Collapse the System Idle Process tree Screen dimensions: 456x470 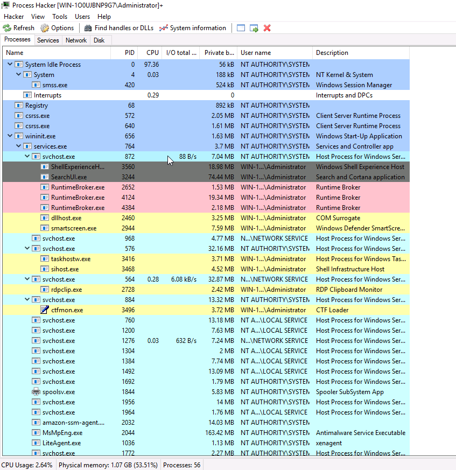point(10,64)
